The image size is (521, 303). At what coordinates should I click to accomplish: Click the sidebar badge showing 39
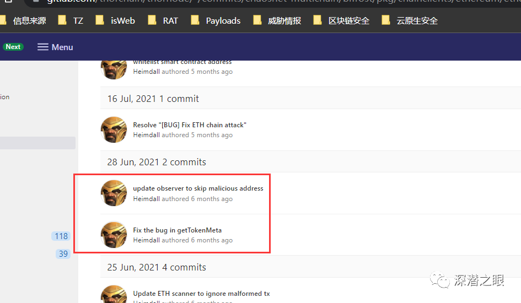coord(63,254)
